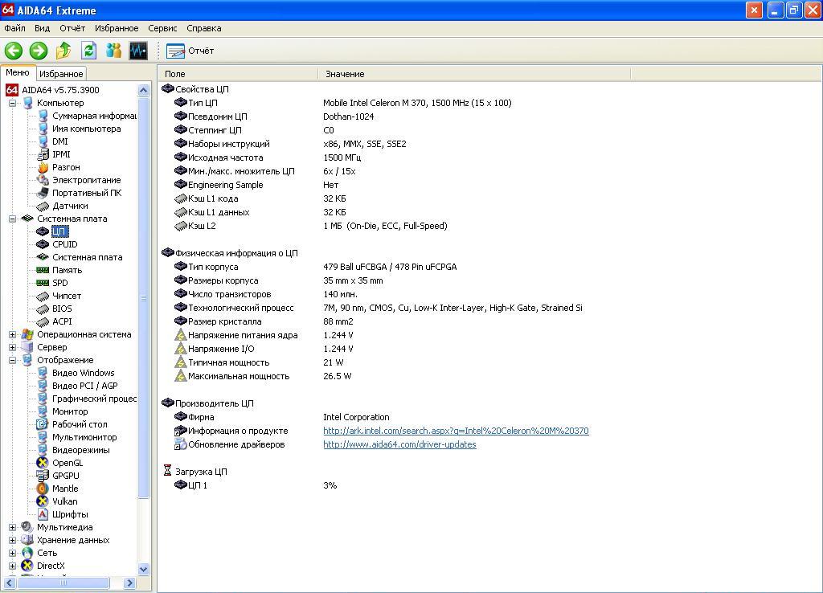The height and width of the screenshot is (593, 823).
Task: Expand the DirectX tree node
Action: [x=12, y=566]
